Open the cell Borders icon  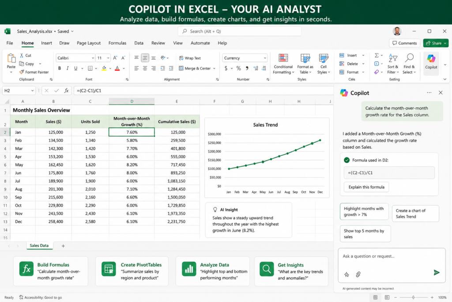(90, 69)
